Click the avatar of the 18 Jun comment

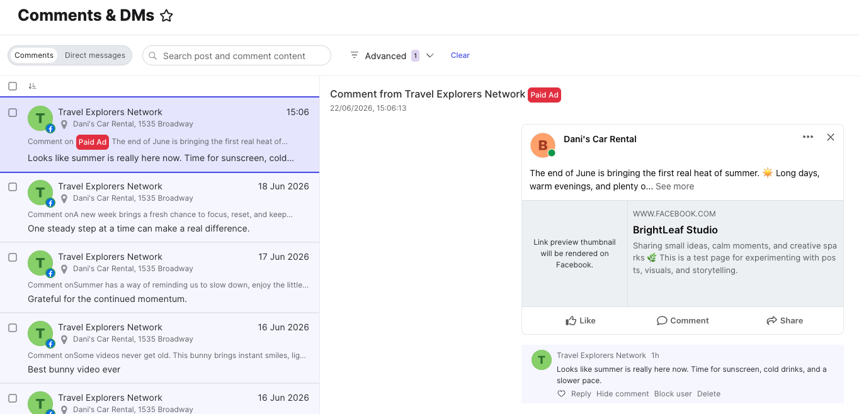tap(41, 193)
